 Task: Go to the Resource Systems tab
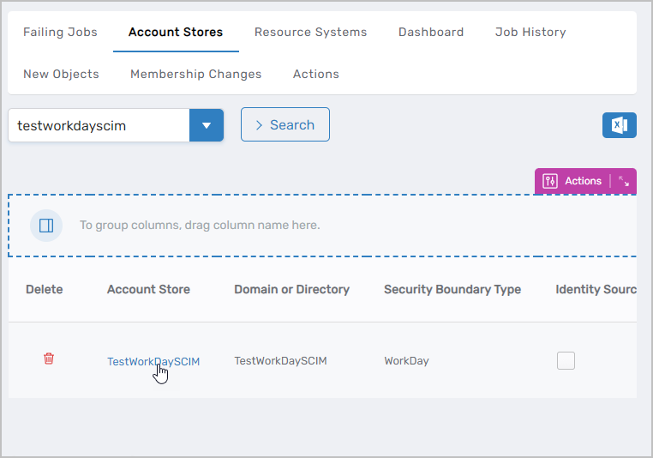click(x=310, y=32)
